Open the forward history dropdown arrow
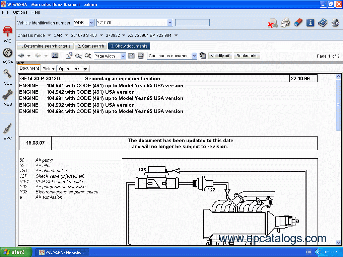 pos(46,56)
